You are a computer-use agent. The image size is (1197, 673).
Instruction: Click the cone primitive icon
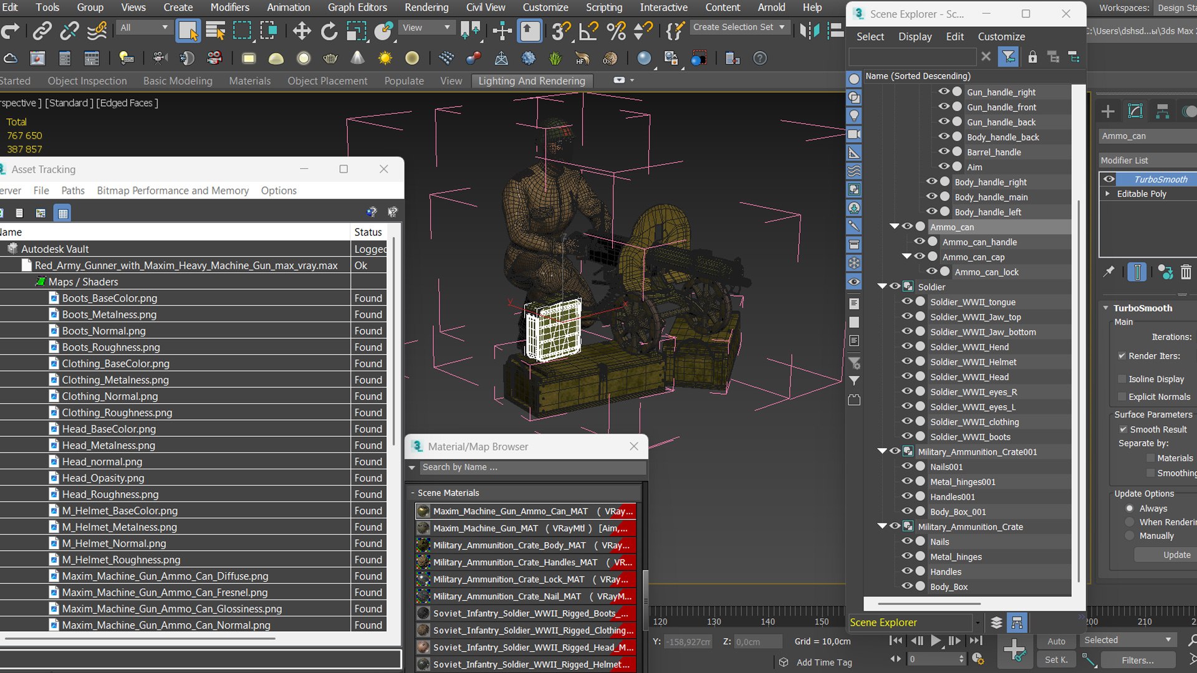tap(358, 59)
